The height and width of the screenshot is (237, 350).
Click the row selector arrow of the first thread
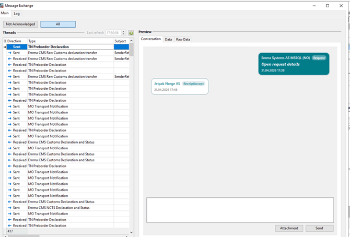click(5, 47)
